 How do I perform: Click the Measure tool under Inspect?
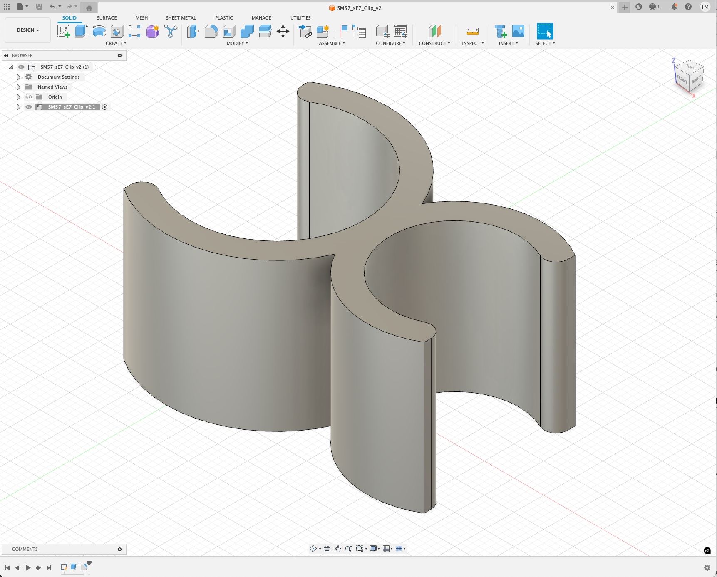(473, 31)
